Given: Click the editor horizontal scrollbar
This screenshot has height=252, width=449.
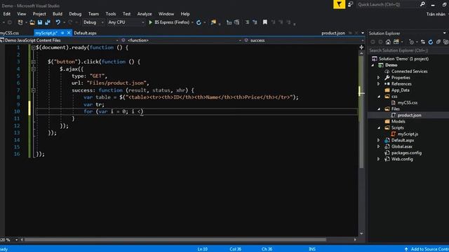Looking at the screenshot, I should [x=175, y=239].
